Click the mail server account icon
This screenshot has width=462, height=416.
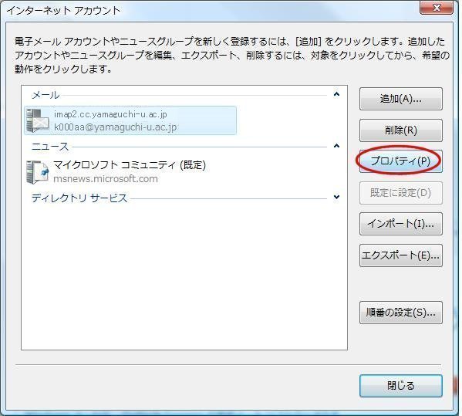pyautogui.click(x=38, y=120)
